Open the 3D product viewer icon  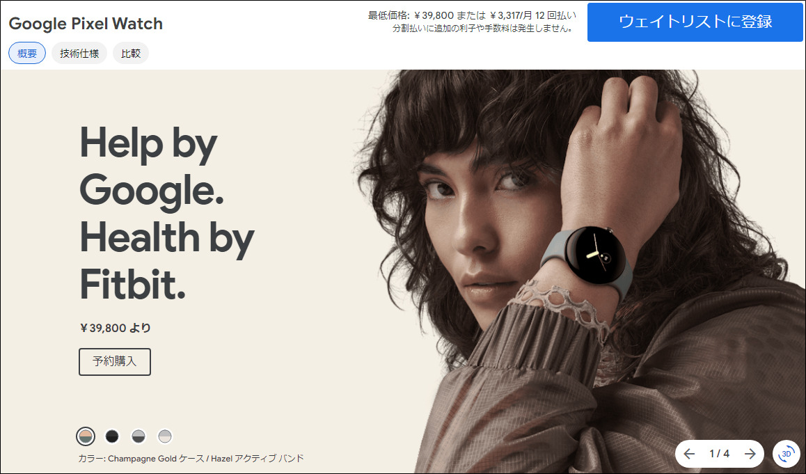tap(786, 453)
